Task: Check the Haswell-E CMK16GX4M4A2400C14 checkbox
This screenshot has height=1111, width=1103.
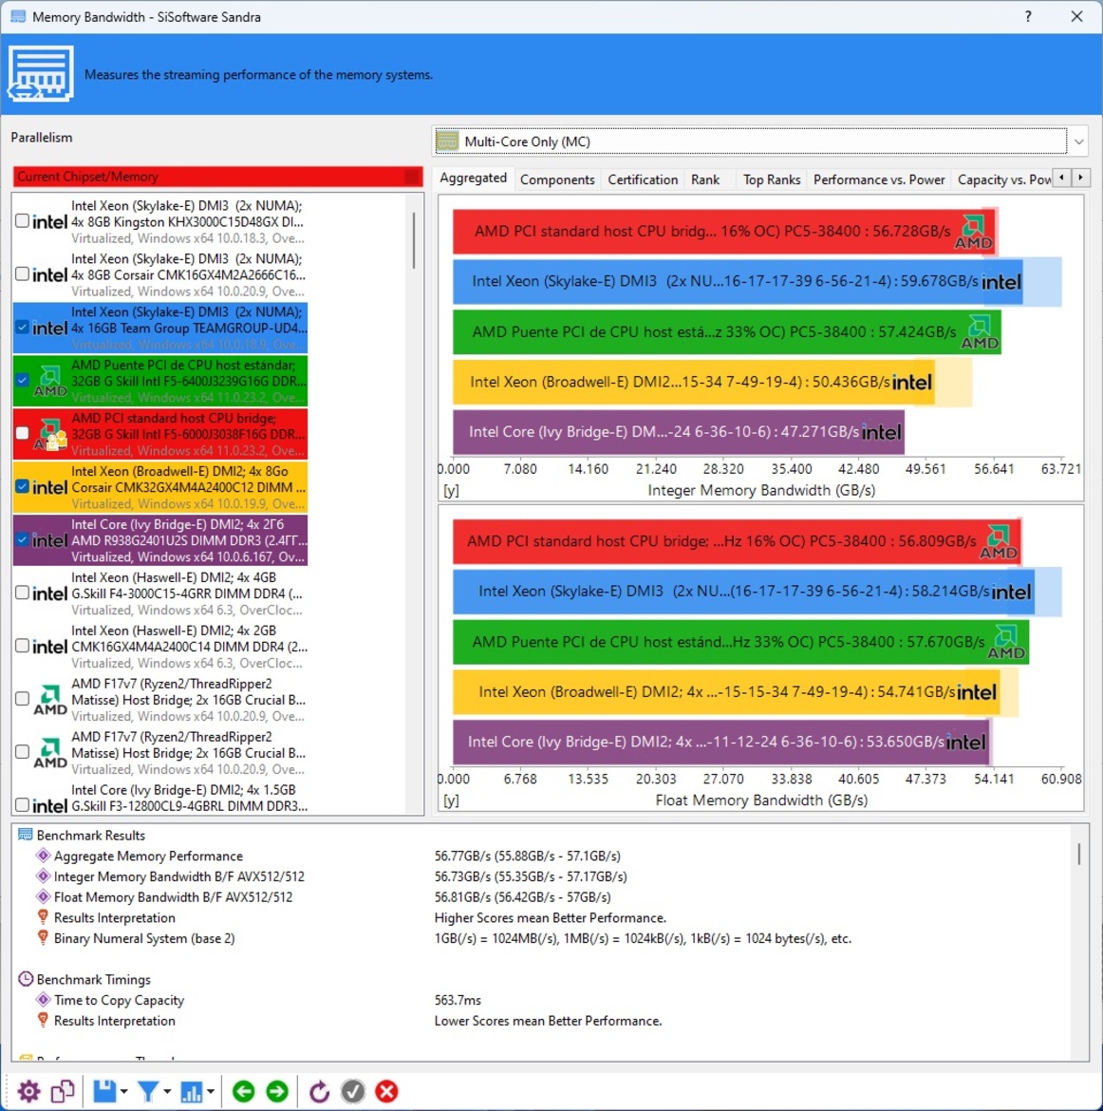Action: [22, 647]
